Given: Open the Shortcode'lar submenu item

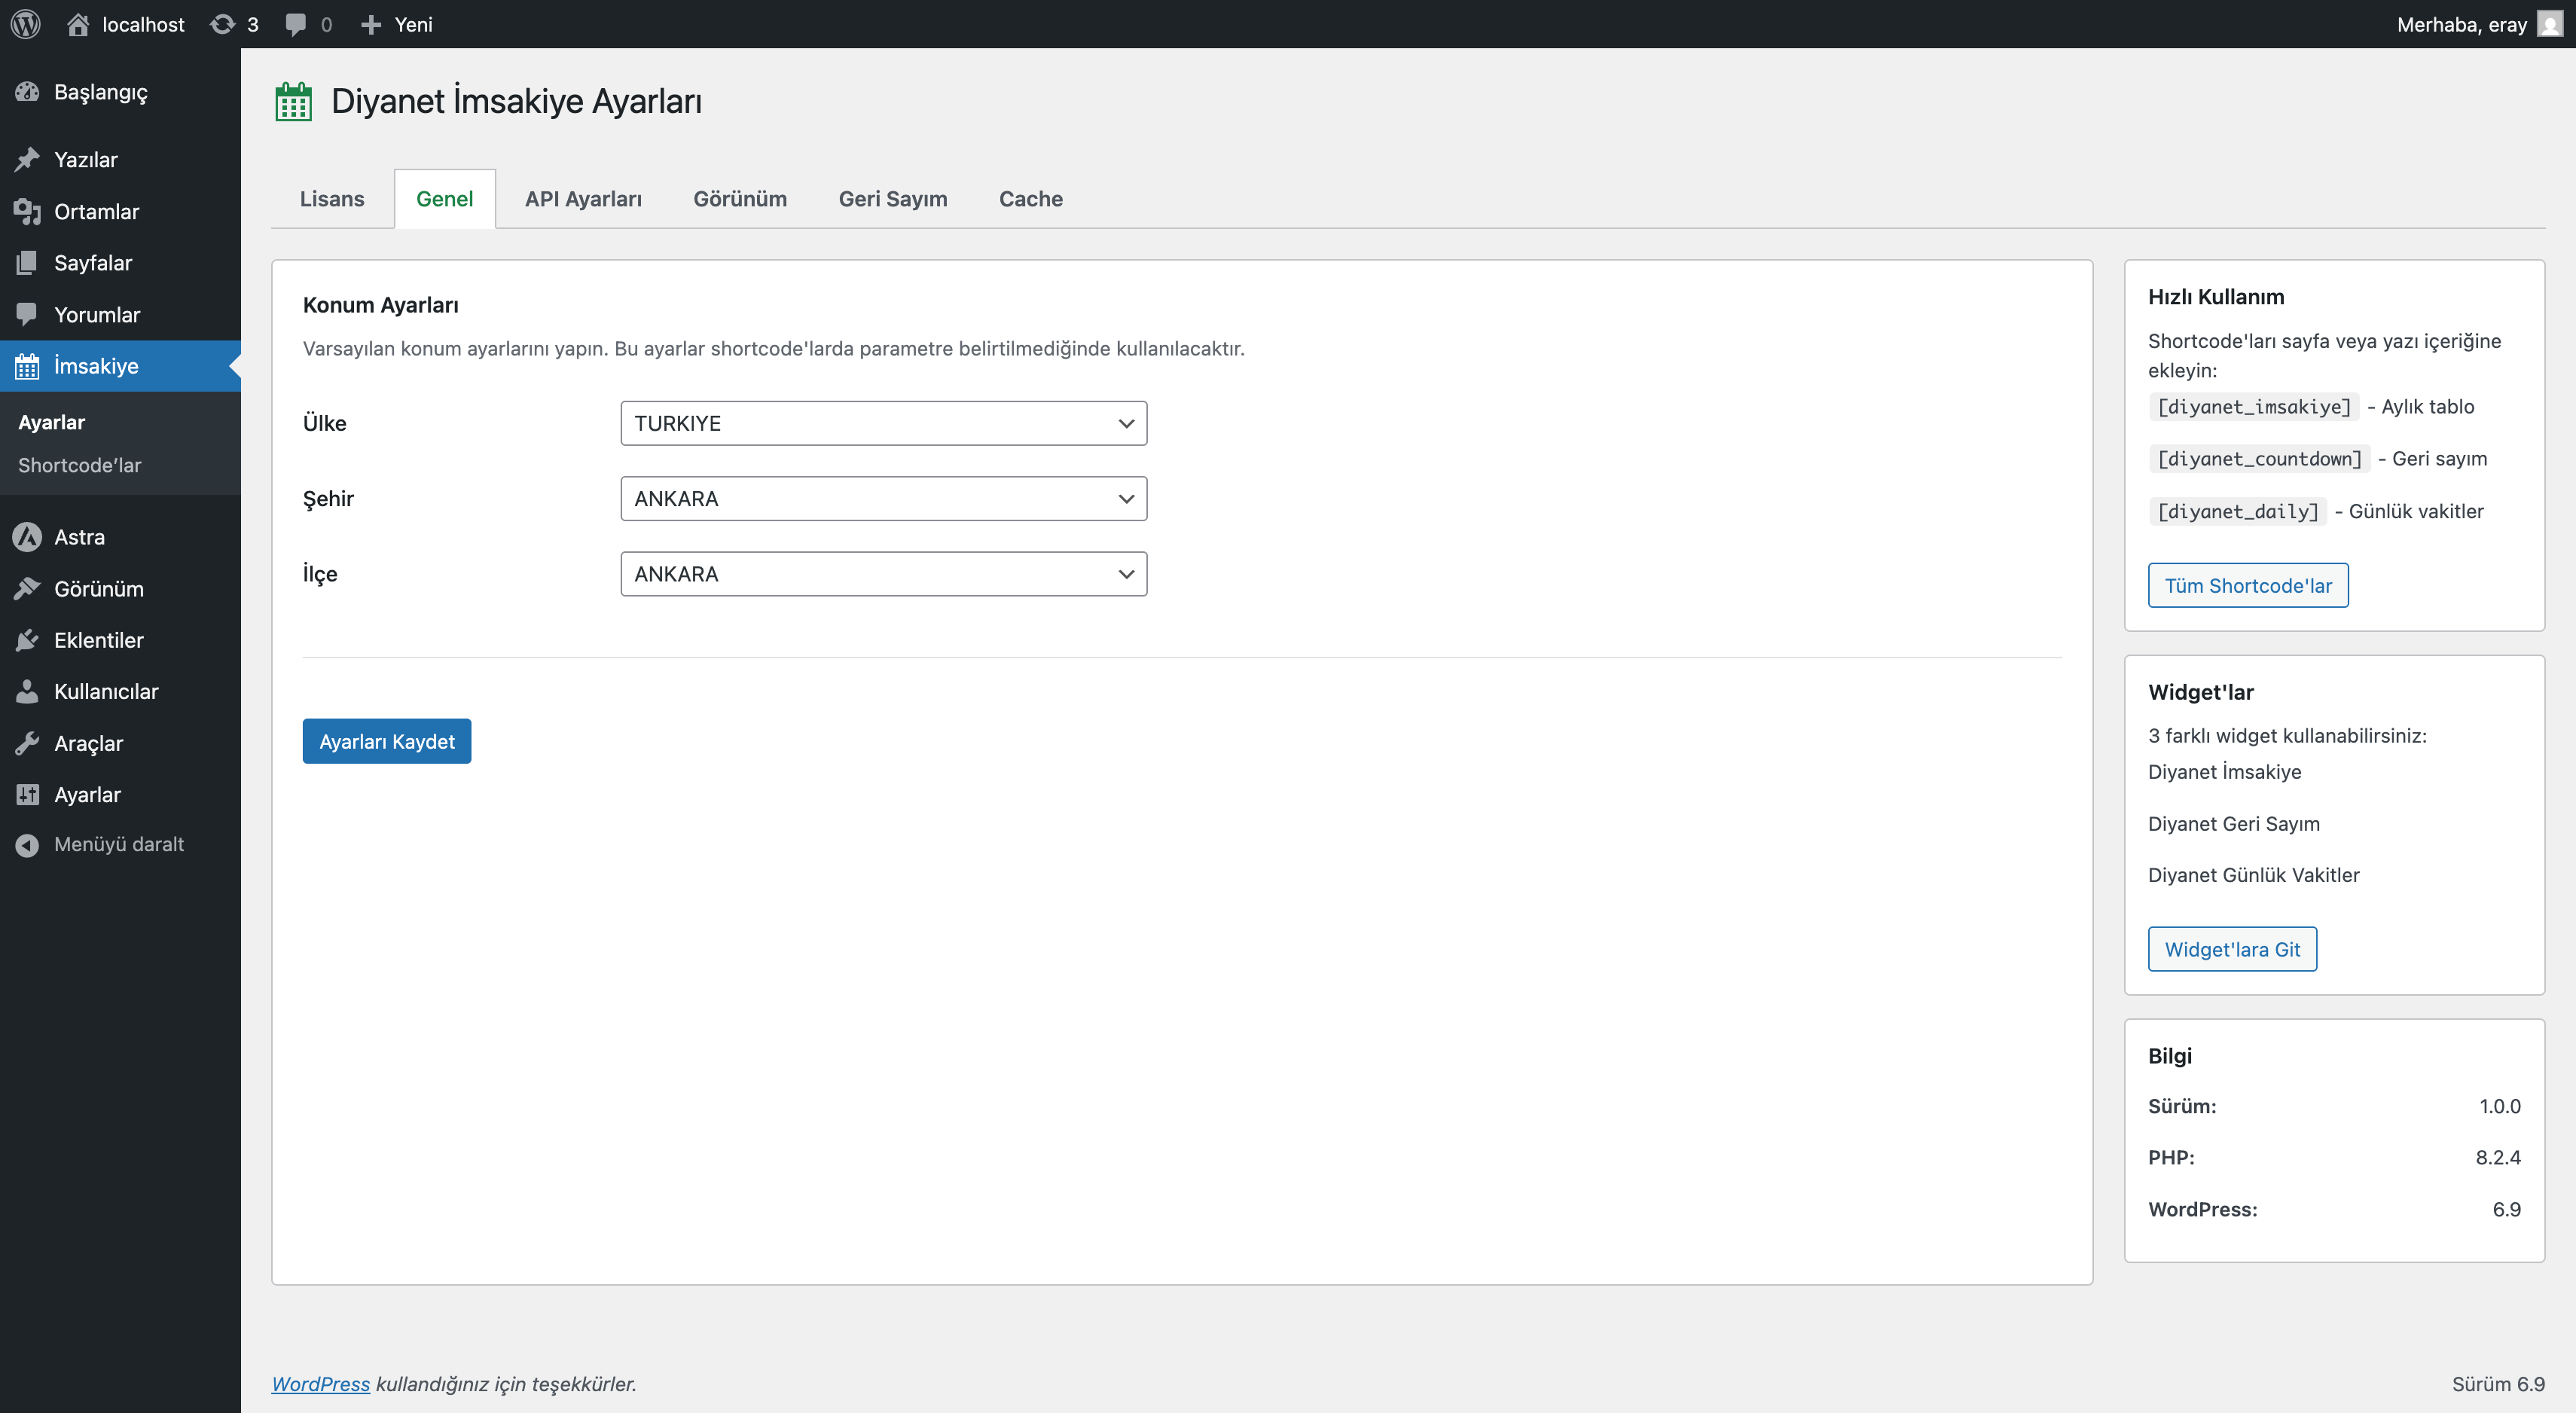Looking at the screenshot, I should tap(80, 465).
